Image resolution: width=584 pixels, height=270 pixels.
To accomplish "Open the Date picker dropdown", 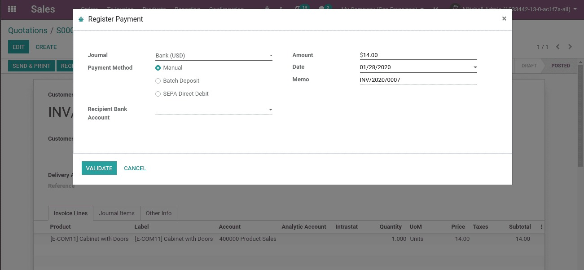I will [x=475, y=67].
